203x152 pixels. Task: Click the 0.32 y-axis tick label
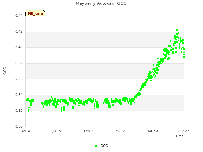[x=19, y=111]
